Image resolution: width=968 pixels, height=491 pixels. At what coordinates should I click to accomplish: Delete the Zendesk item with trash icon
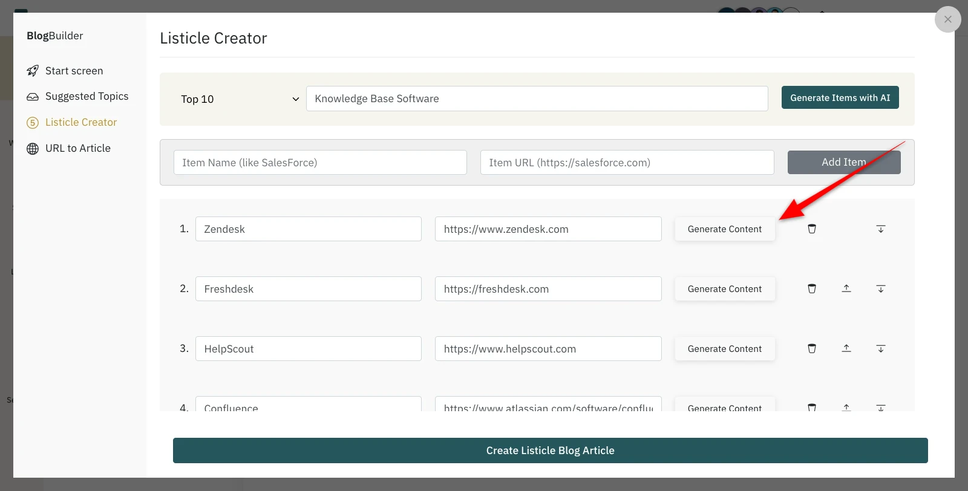click(x=812, y=229)
